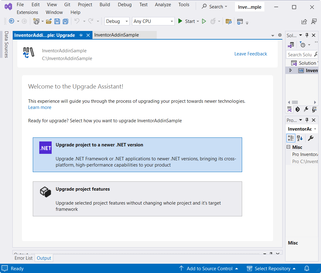Viewport: 321px width, 273px height.
Task: Collapse the Misc category in Properties
Action: pyautogui.click(x=289, y=147)
